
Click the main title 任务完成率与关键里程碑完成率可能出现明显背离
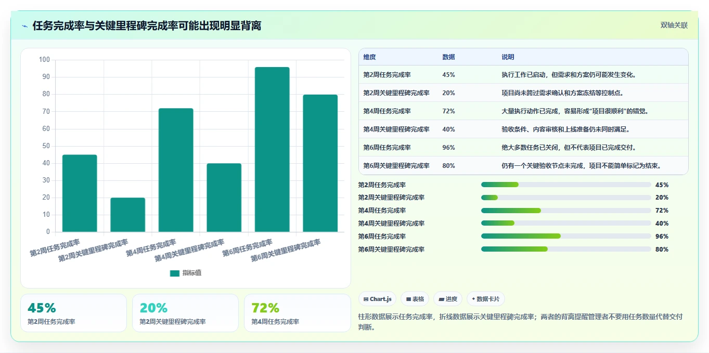(x=147, y=25)
